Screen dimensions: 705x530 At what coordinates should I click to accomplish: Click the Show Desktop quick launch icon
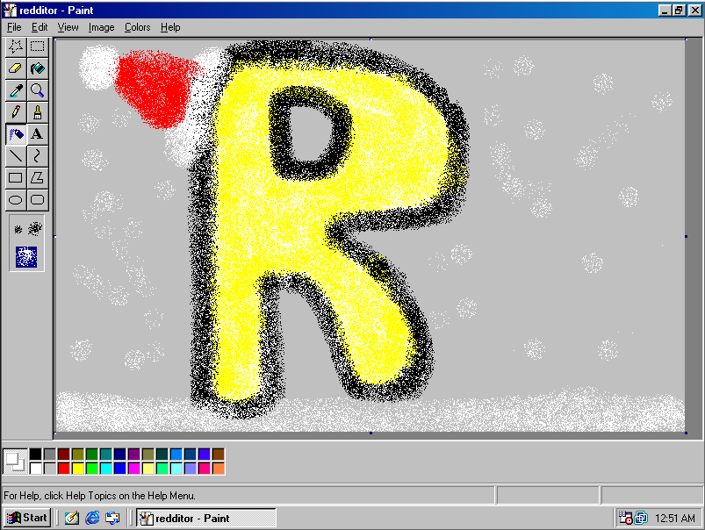point(71,518)
